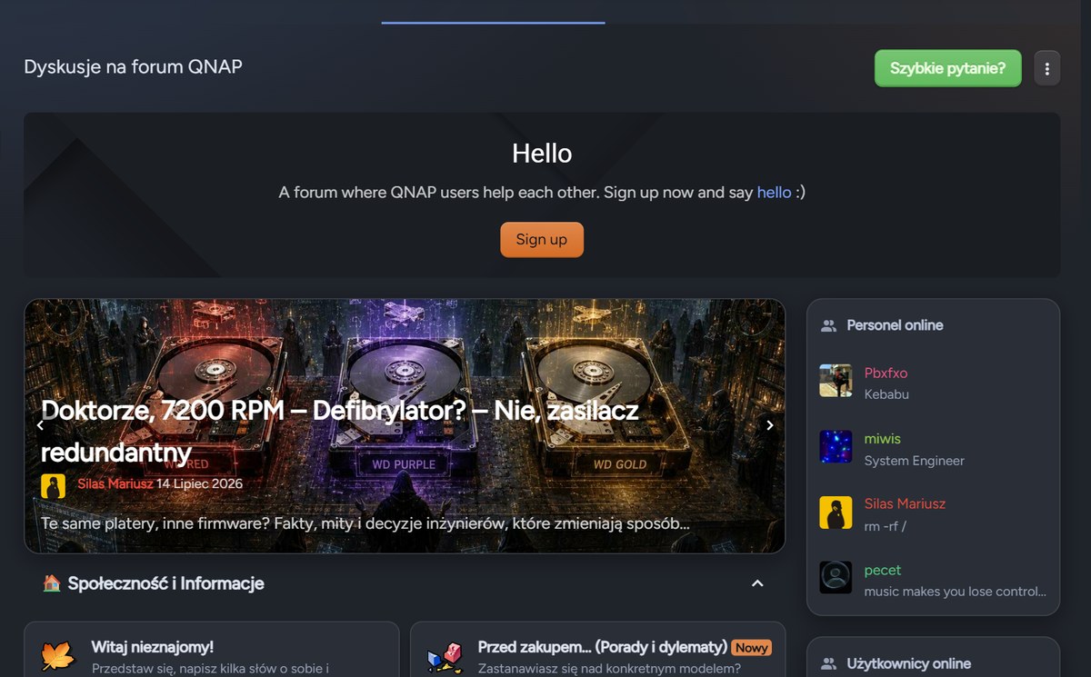Click the Szybkie pytanie? button
Viewport: 1091px width, 677px height.
(x=947, y=68)
